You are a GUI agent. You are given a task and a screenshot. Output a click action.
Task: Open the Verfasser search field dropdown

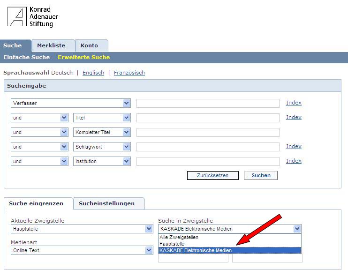coord(126,103)
